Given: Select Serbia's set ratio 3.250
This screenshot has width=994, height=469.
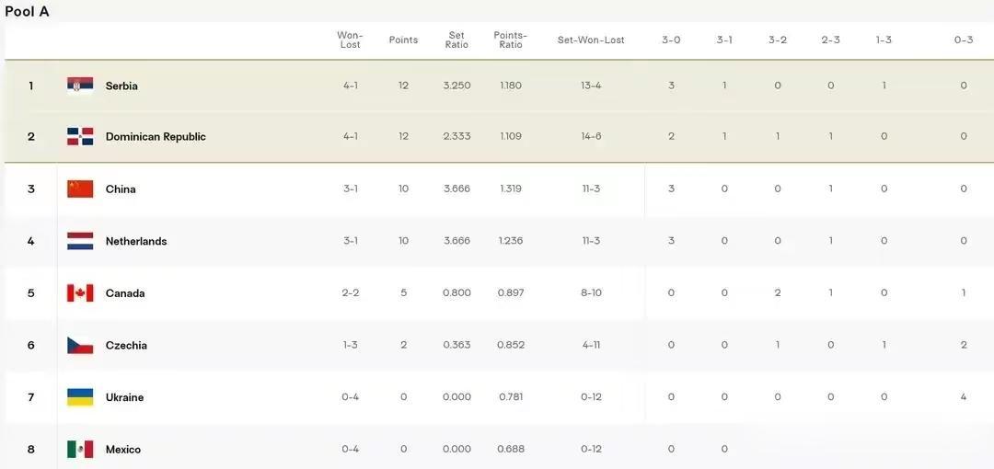Looking at the screenshot, I should [457, 86].
